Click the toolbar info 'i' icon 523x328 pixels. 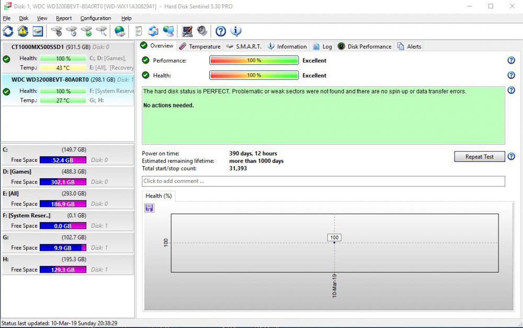point(236,31)
